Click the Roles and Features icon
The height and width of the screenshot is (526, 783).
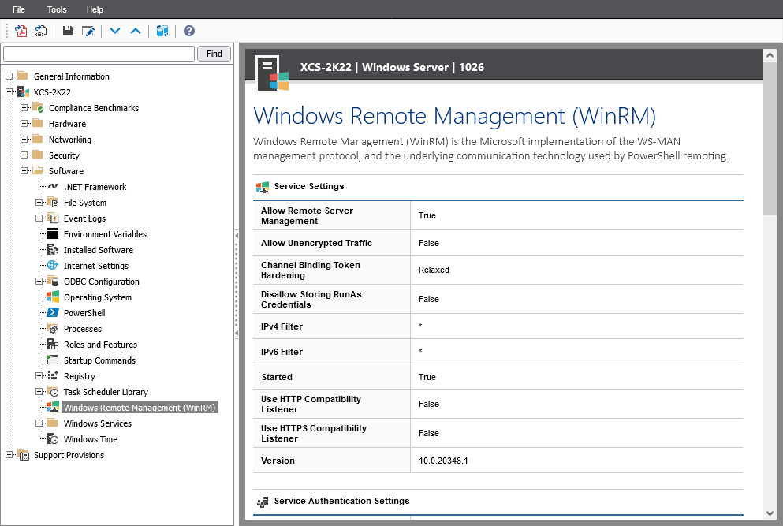(53, 344)
